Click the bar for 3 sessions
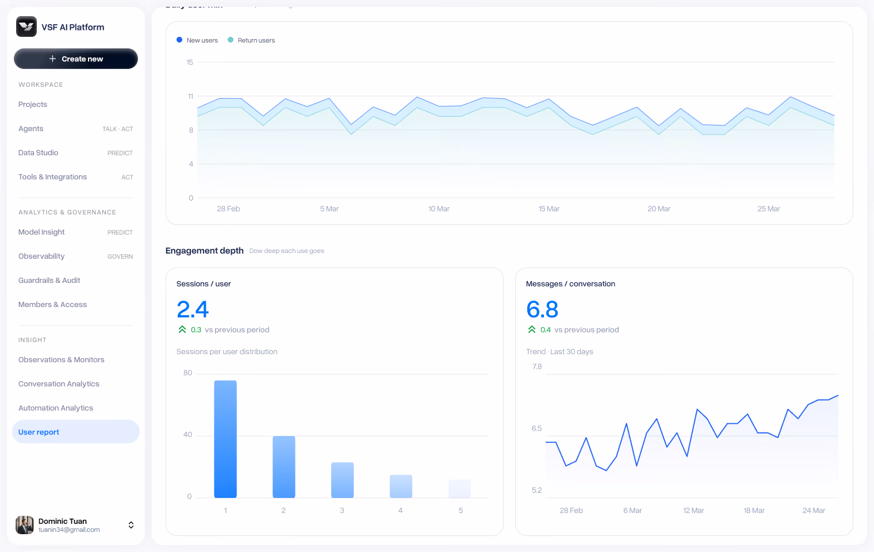 pyautogui.click(x=343, y=480)
